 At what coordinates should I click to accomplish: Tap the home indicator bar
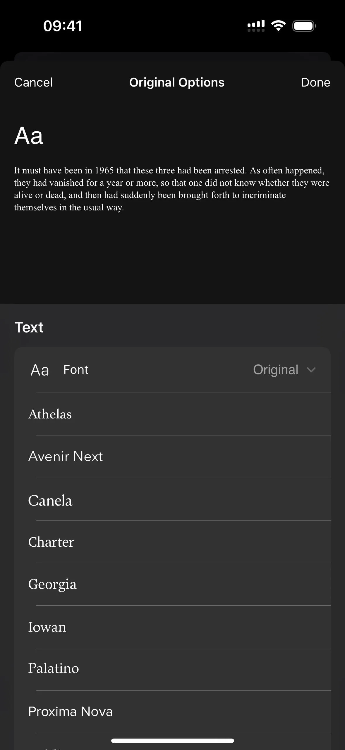point(173,741)
